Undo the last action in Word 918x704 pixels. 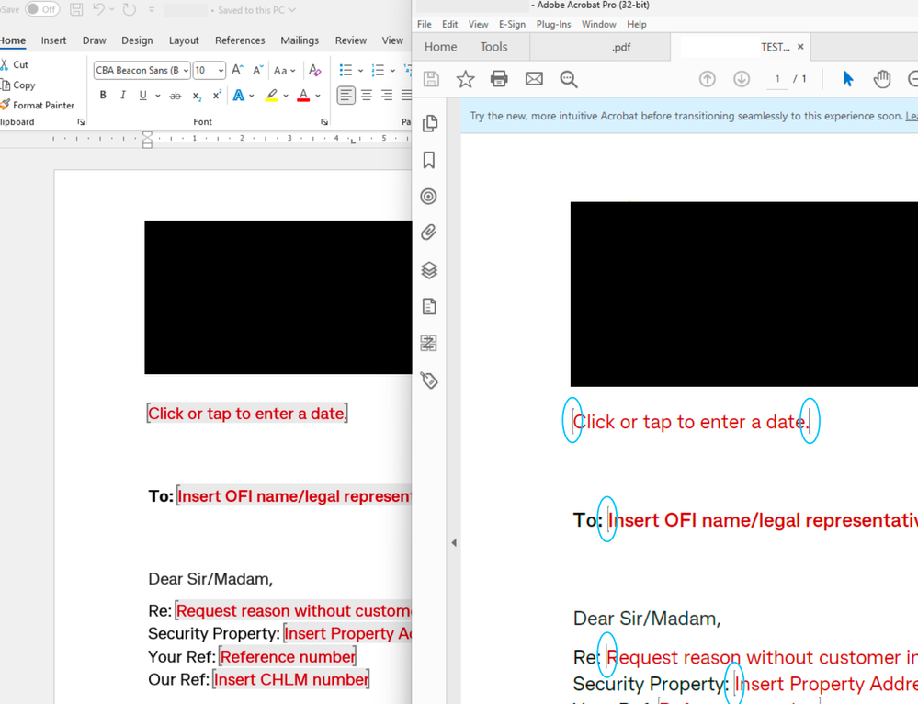click(x=99, y=9)
